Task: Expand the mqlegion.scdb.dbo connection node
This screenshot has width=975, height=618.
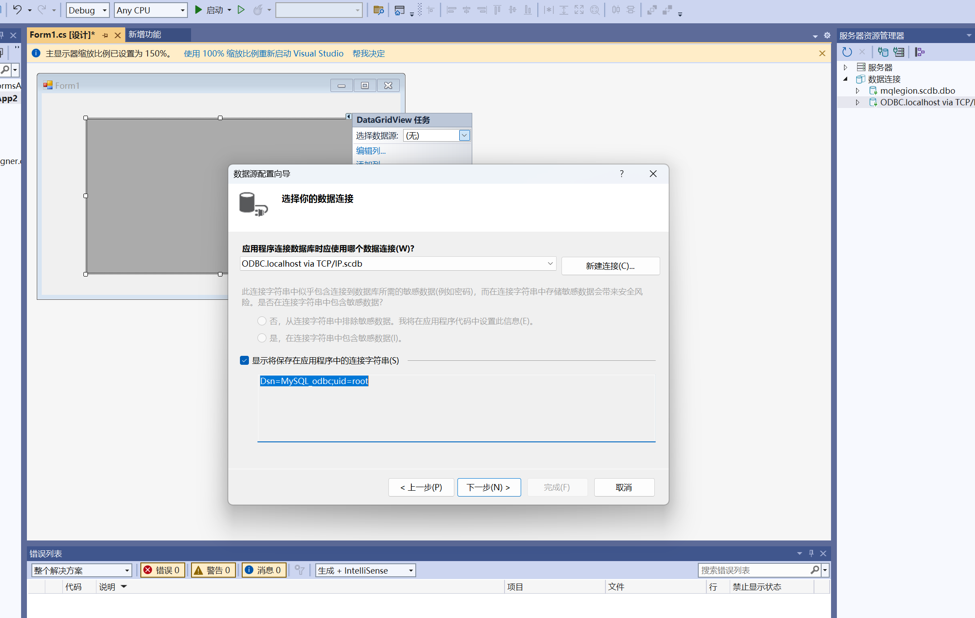Action: (x=857, y=91)
